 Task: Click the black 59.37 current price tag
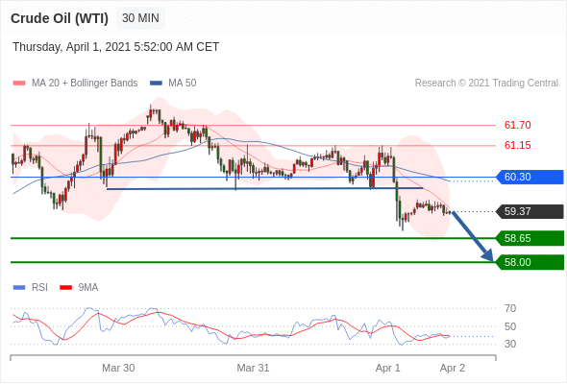(x=530, y=211)
